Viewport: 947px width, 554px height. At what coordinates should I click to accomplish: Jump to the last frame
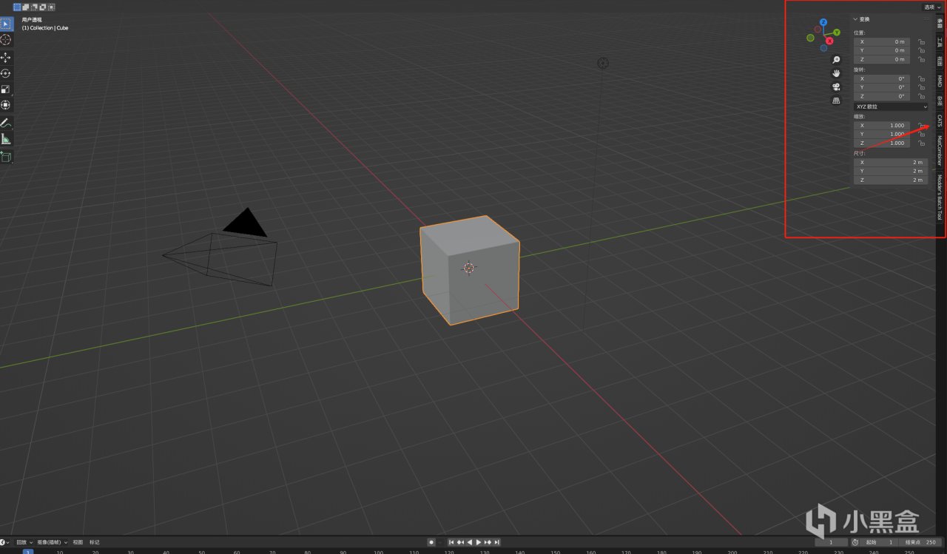click(496, 542)
